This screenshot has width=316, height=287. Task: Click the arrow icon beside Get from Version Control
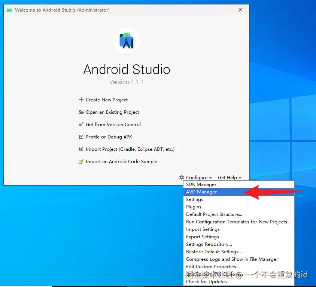pyautogui.click(x=81, y=124)
